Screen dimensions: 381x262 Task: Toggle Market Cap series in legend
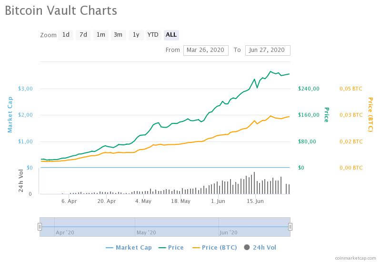coord(129,247)
